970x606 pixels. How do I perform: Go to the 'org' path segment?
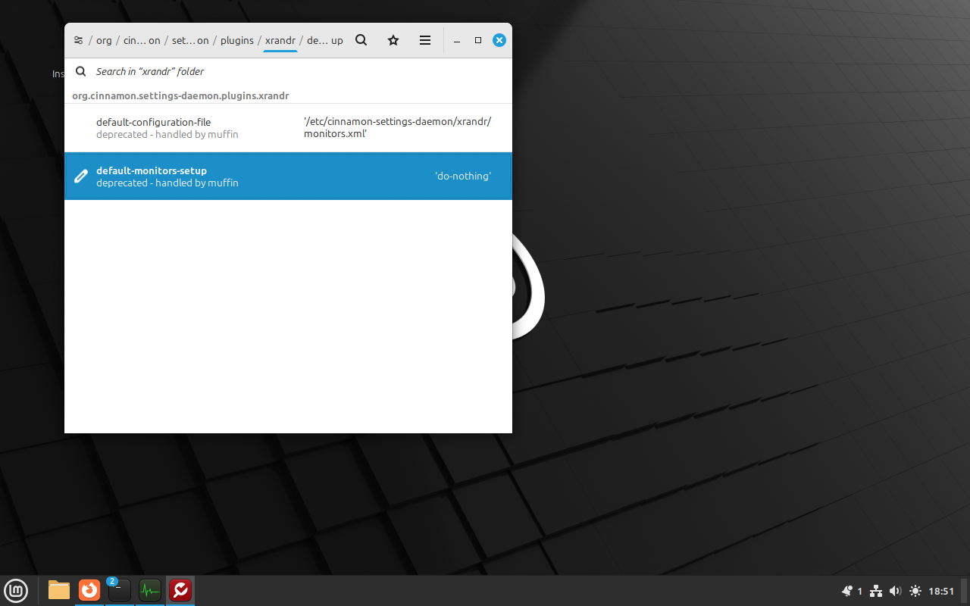point(104,40)
